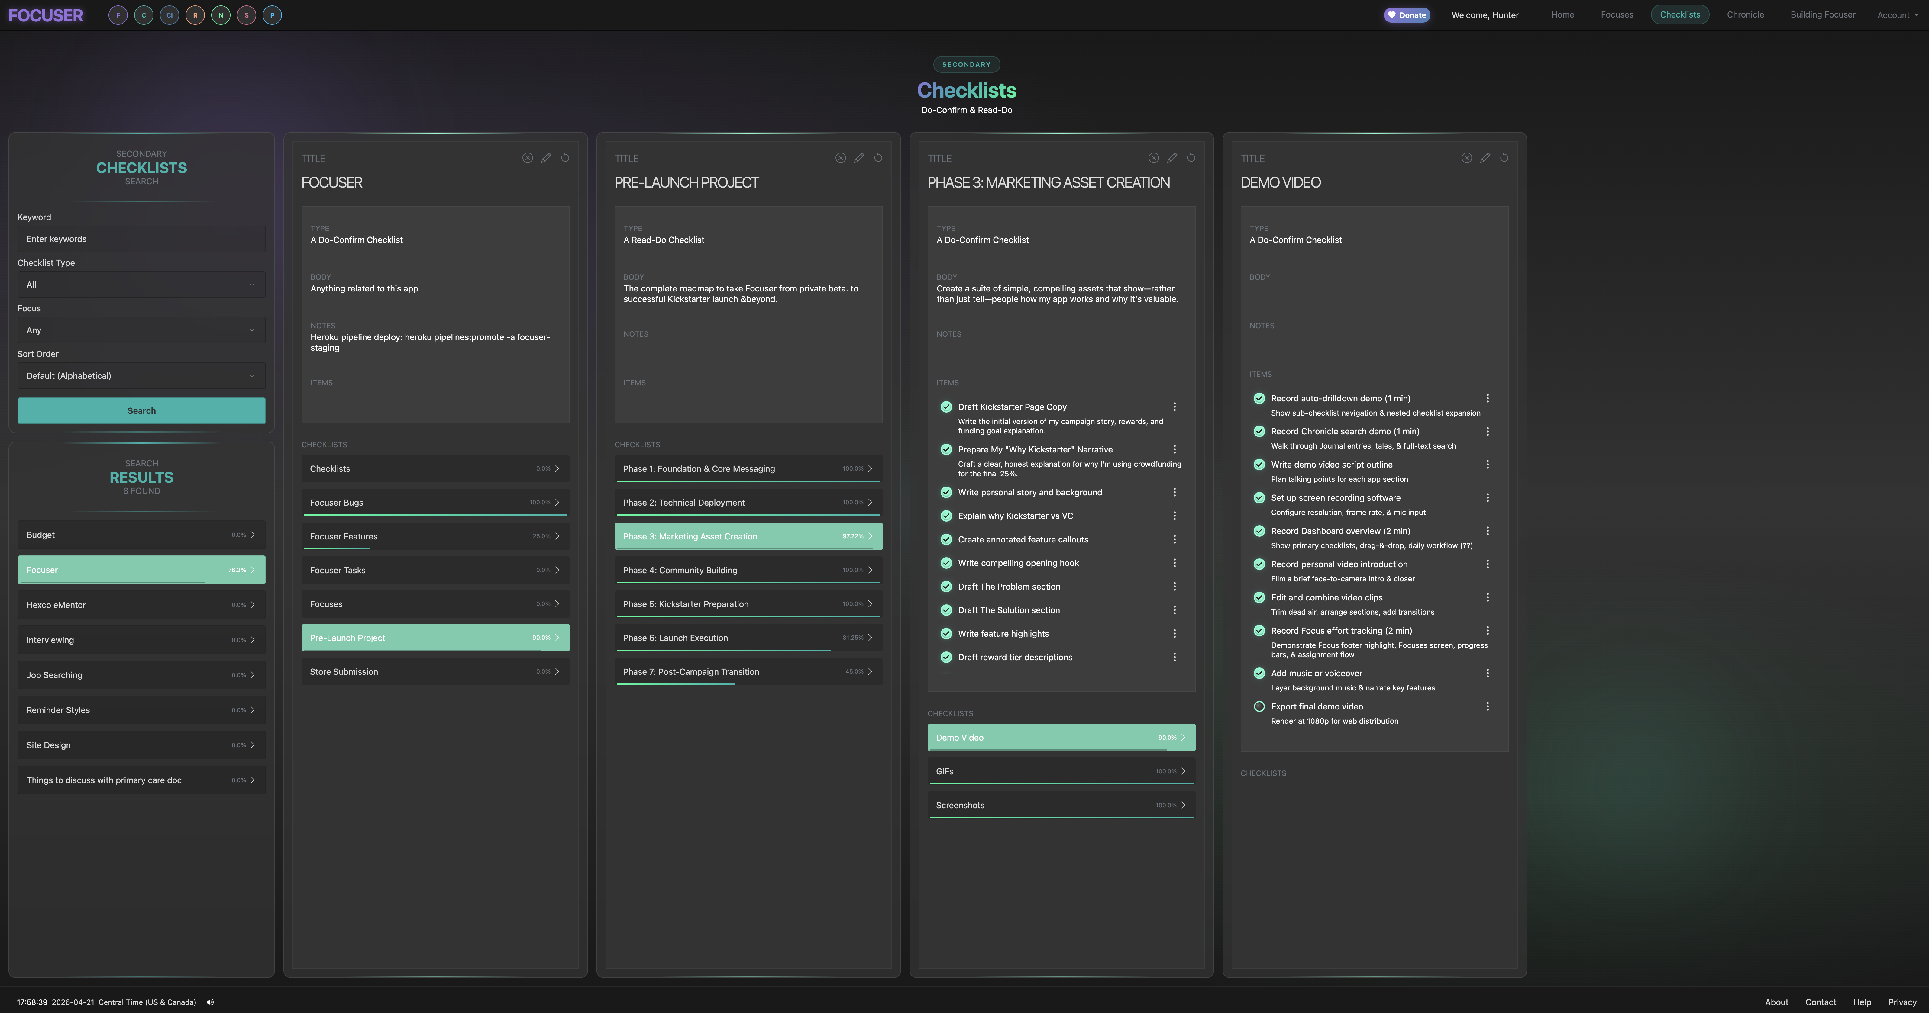Open options menu for Record Chronicle search demo
1929x1013 pixels.
[1488, 431]
